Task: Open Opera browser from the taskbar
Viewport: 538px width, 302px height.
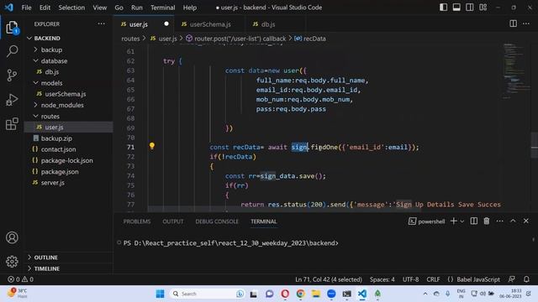Action: [x=285, y=294]
